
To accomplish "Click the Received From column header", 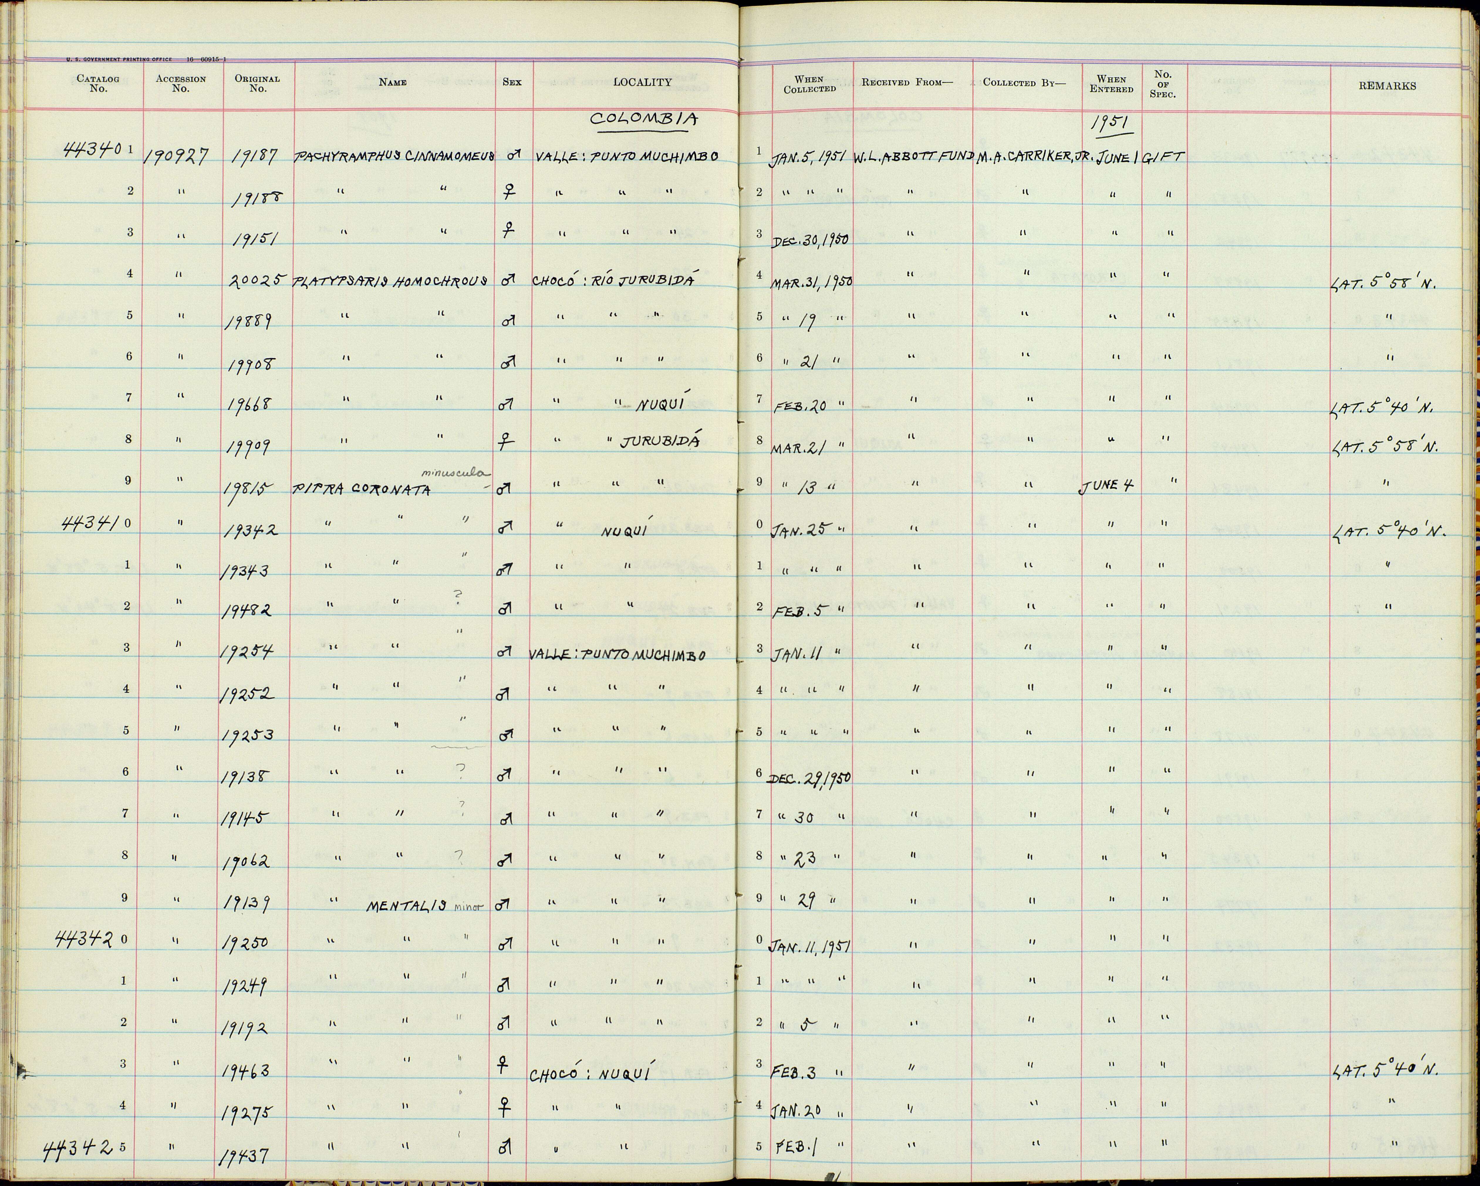I will (907, 82).
